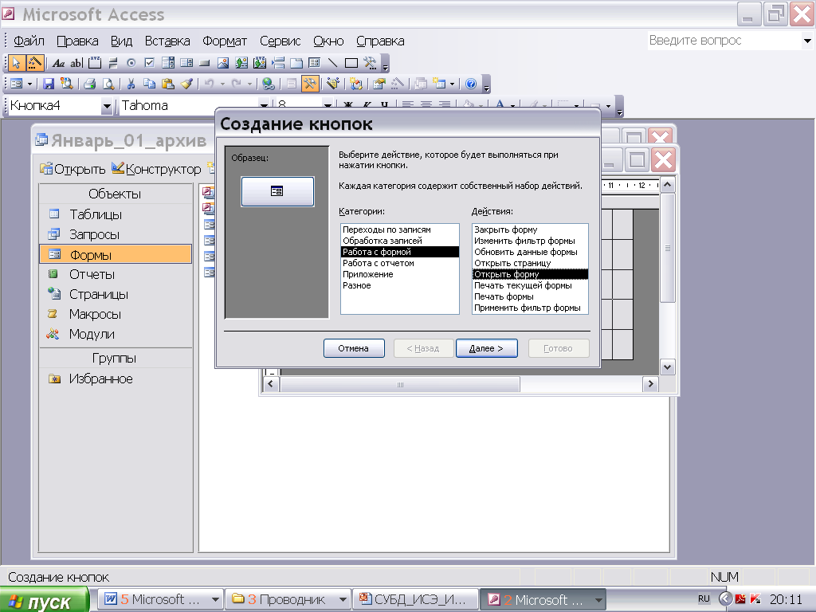Image resolution: width=816 pixels, height=612 pixels.
Task: Select the Image control tool
Action: pos(223,64)
